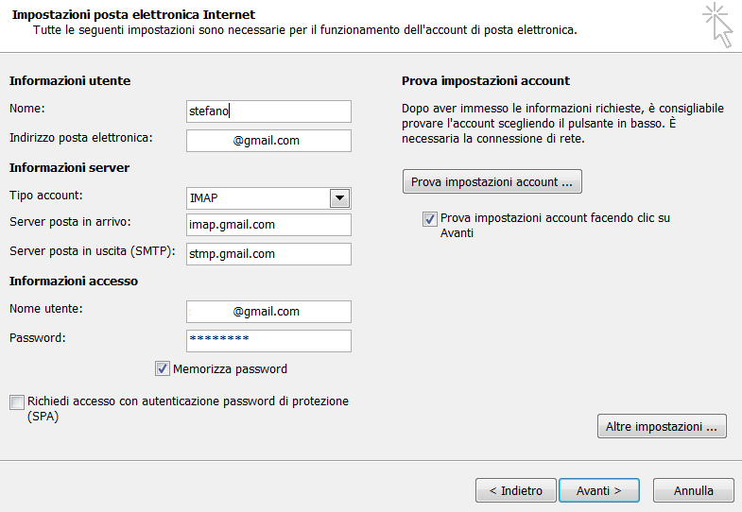The height and width of the screenshot is (512, 742).
Task: Click the imap.gmail.com incoming server field
Action: point(268,225)
